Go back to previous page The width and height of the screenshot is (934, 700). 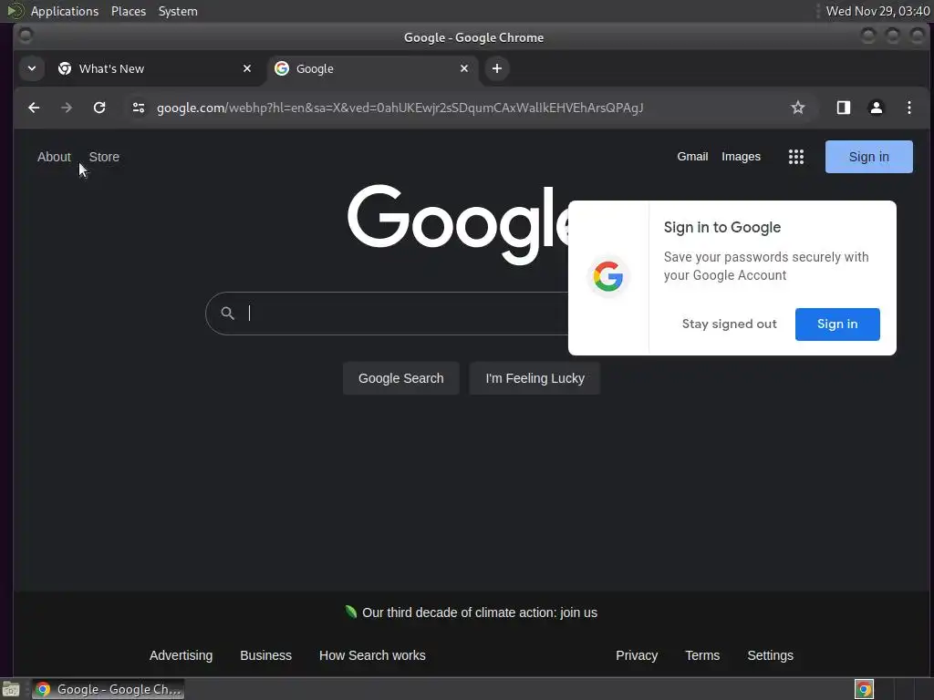[34, 108]
